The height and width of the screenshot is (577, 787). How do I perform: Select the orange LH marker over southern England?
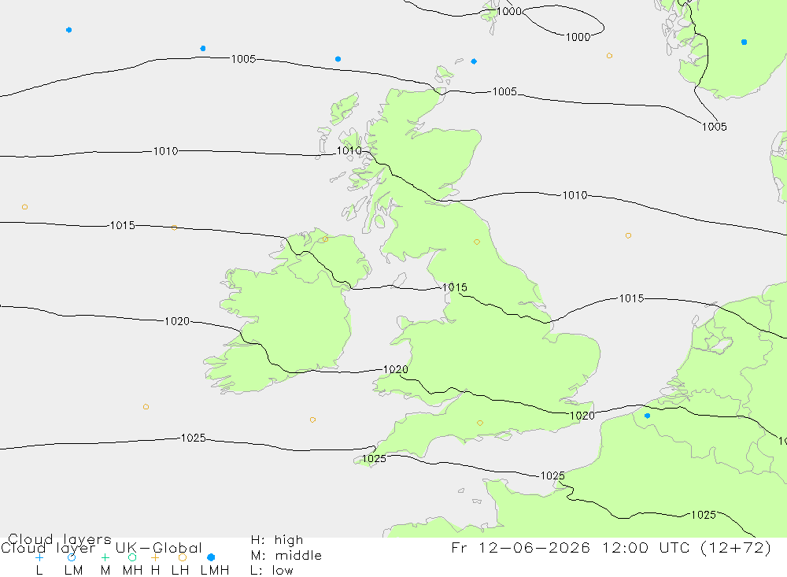(480, 423)
